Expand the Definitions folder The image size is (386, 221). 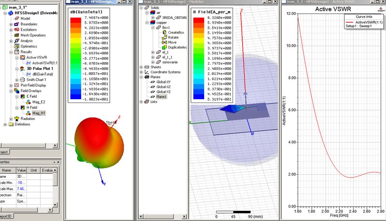(x=4, y=124)
